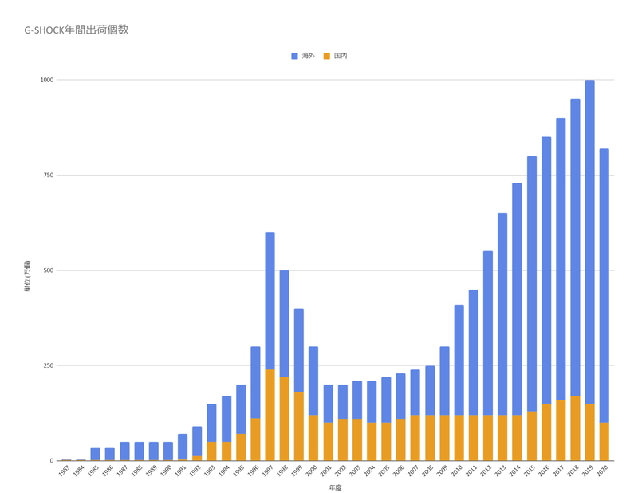This screenshot has width=638, height=493.
Task: Select the orange bar segment for 2005
Action: point(386,442)
